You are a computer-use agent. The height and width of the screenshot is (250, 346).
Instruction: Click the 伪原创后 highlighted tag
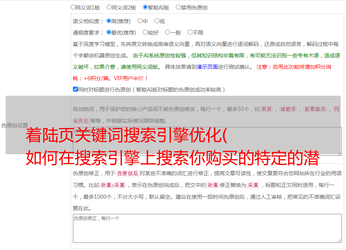(x=128, y=173)
